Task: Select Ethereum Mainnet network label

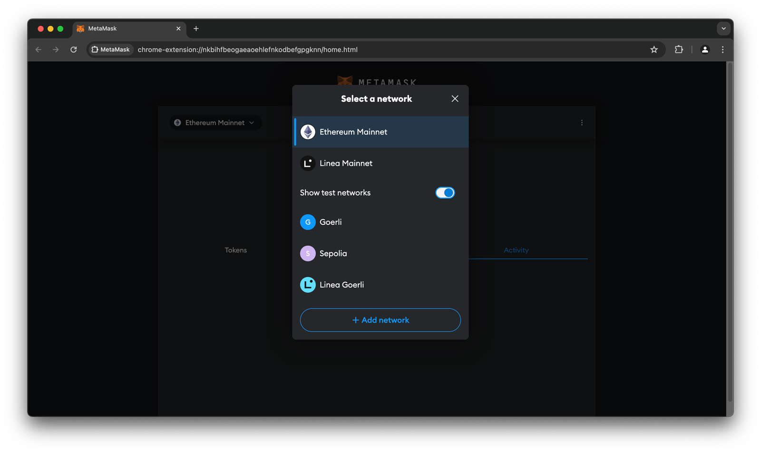Action: tap(353, 132)
